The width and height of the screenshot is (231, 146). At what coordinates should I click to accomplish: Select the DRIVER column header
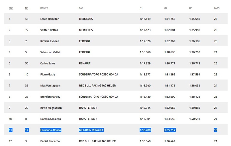(44, 8)
